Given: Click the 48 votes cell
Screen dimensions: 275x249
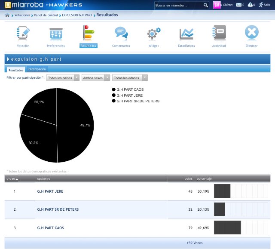Looking at the screenshot, I should [x=190, y=191].
